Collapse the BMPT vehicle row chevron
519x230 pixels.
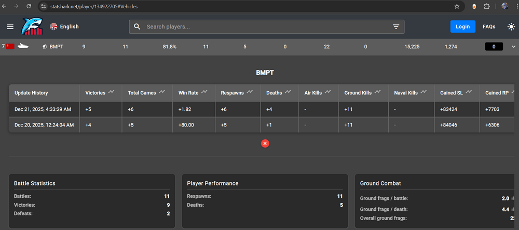513,47
